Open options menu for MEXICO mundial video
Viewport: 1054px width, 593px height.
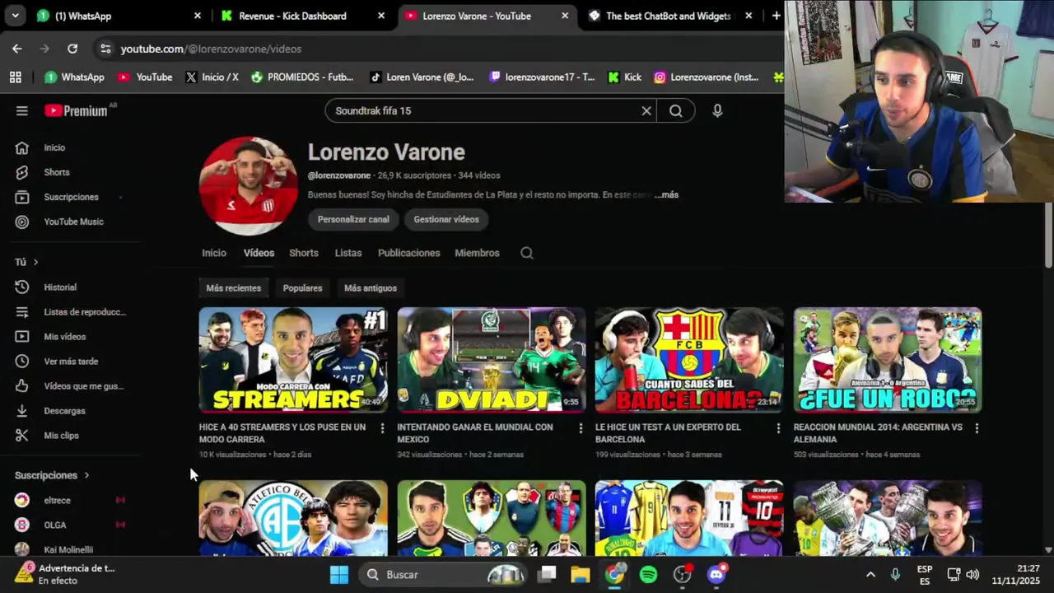(581, 428)
